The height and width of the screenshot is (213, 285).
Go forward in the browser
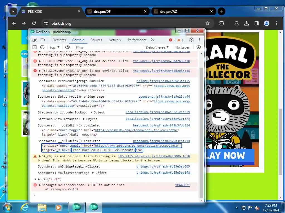point(24,23)
